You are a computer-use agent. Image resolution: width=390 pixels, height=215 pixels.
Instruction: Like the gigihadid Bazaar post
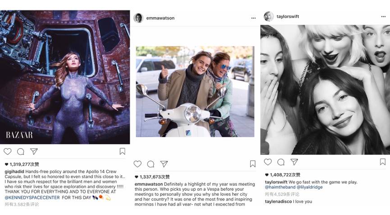pos(8,151)
